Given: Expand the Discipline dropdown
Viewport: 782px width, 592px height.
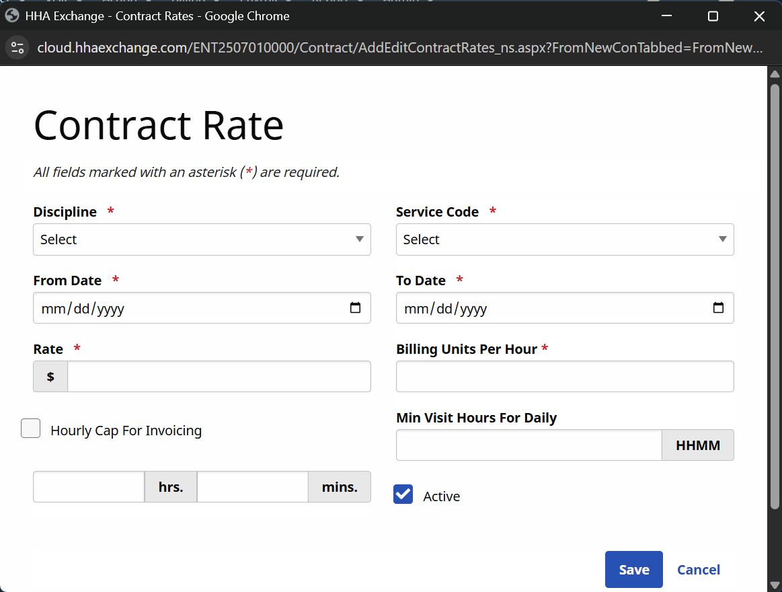Looking at the screenshot, I should click(202, 239).
